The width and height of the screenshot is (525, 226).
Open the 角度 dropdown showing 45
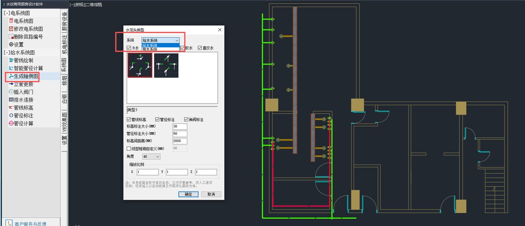coord(151,156)
